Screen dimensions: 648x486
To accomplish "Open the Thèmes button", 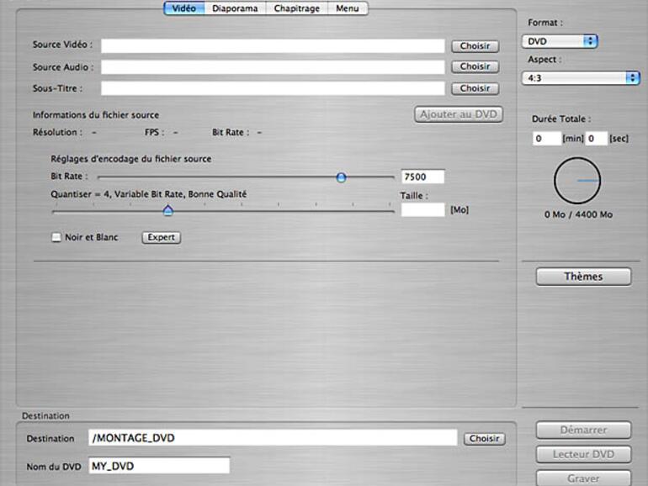I will (x=583, y=277).
